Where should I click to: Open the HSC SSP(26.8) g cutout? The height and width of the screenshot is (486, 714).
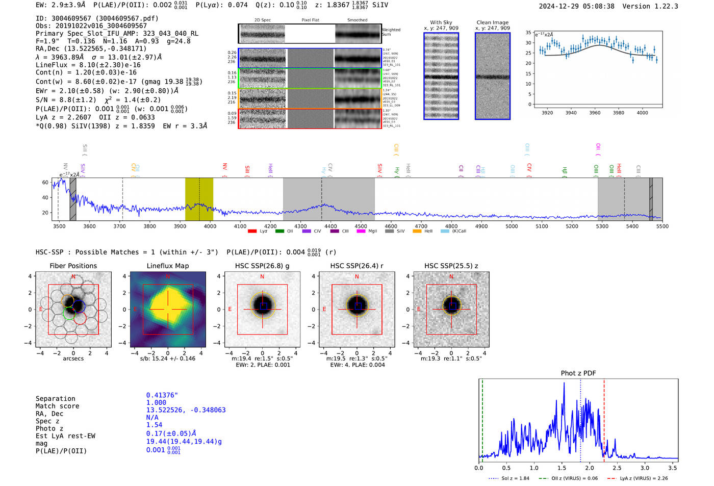click(263, 309)
